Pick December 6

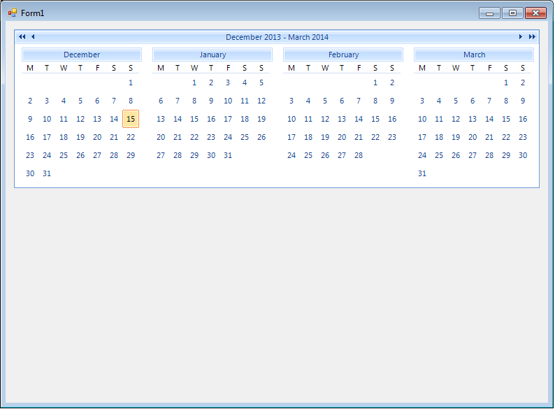pos(97,101)
